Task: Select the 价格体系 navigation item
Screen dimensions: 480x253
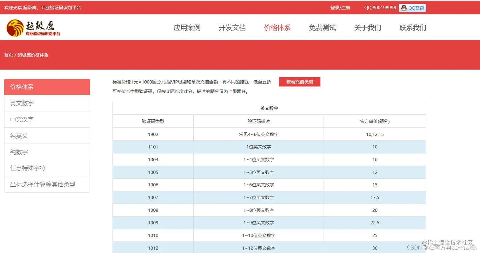Action: pos(277,28)
